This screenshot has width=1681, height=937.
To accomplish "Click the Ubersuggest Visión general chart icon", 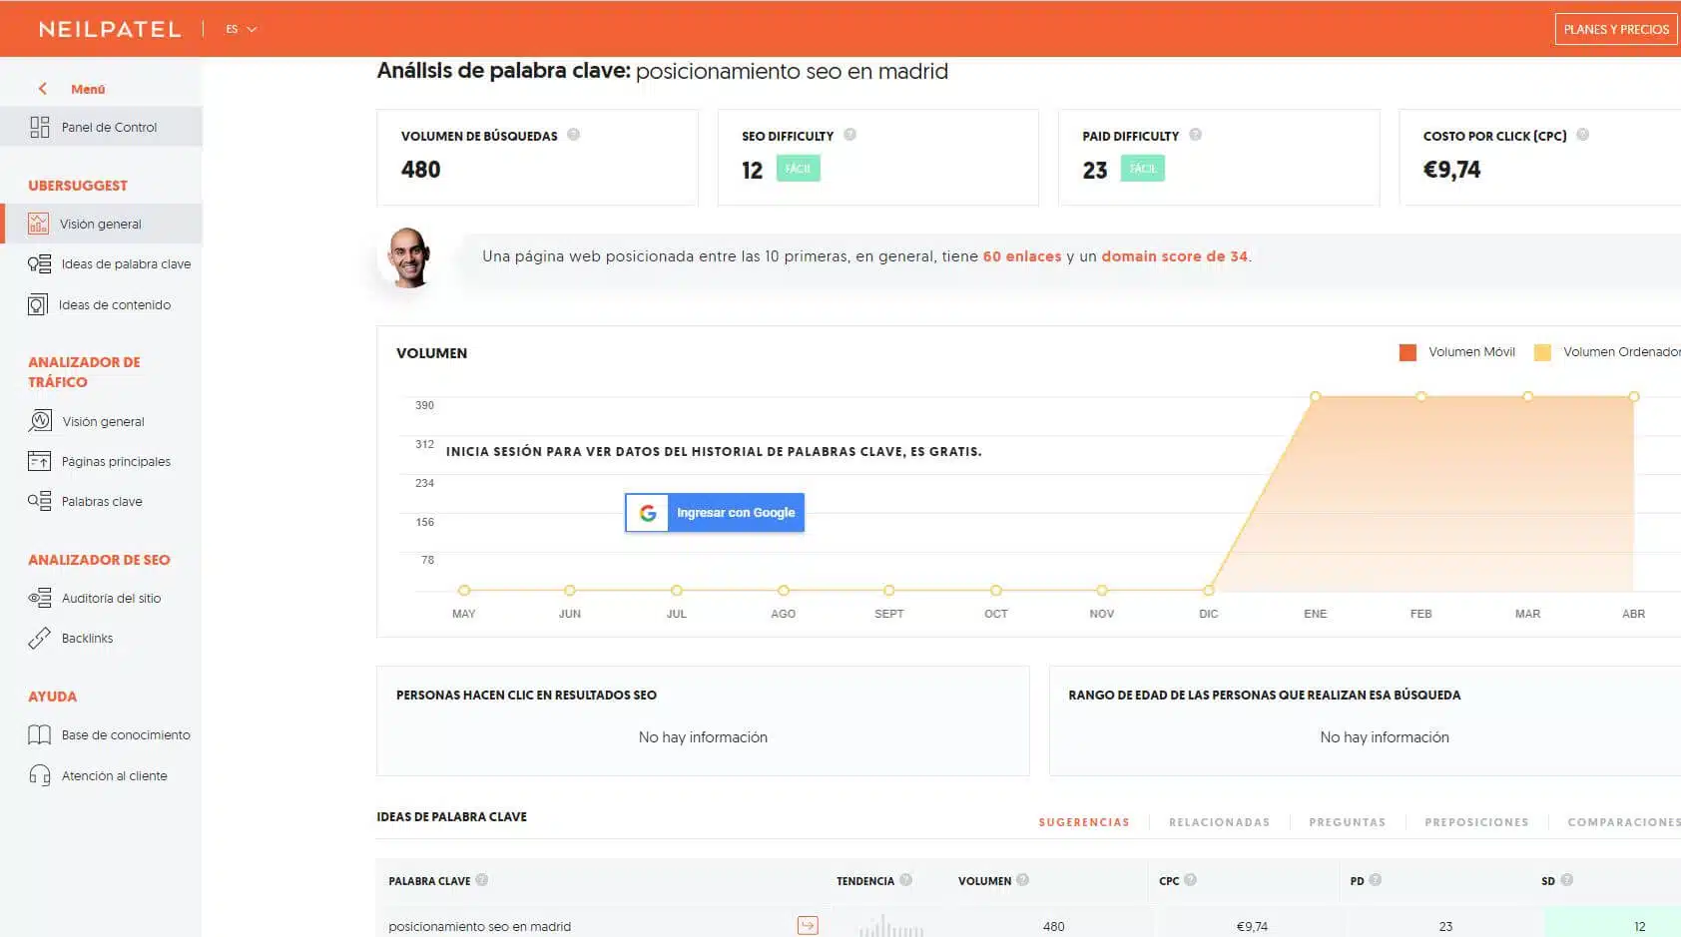I will click(38, 224).
